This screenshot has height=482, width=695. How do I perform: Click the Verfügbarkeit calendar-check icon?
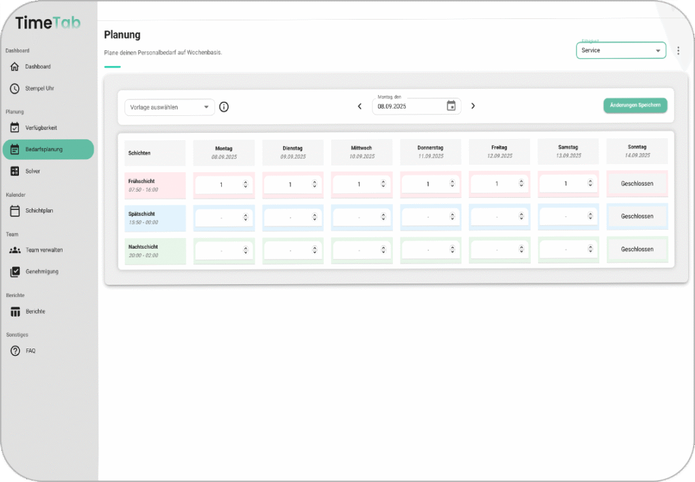tap(15, 127)
